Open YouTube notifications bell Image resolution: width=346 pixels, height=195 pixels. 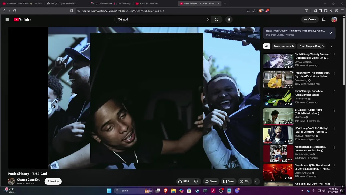point(324,19)
